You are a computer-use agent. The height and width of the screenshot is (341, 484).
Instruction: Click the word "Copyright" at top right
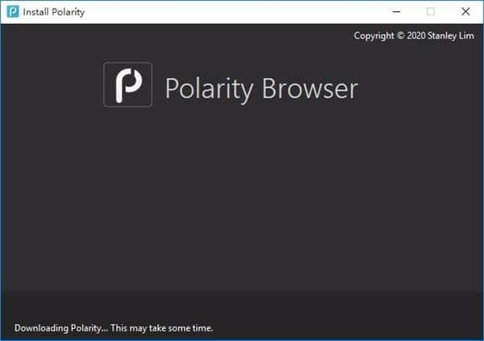click(x=374, y=35)
